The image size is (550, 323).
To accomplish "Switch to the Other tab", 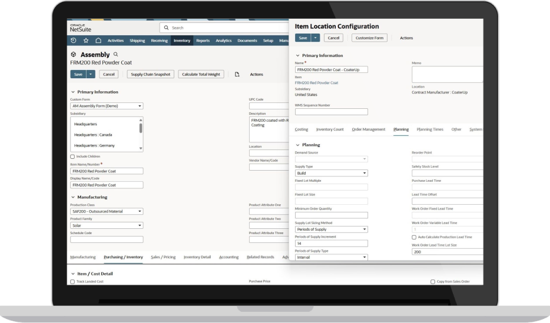I will 456,129.
